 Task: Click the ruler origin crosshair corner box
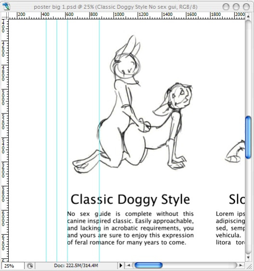pyautogui.click(x=5, y=15)
